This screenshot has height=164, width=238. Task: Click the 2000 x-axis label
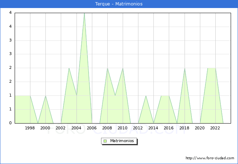tap(45, 128)
